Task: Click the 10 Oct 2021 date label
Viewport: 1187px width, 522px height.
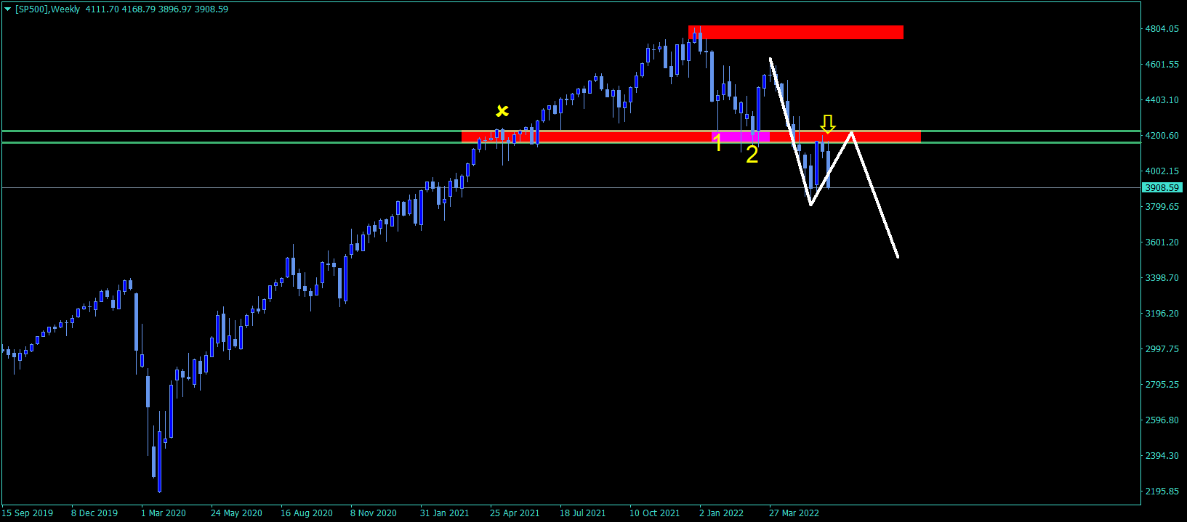Action: (655, 513)
